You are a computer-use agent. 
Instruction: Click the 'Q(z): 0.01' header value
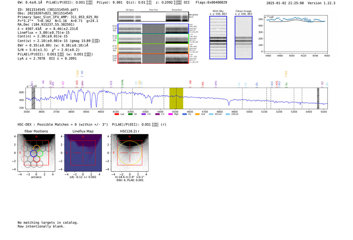139,2
